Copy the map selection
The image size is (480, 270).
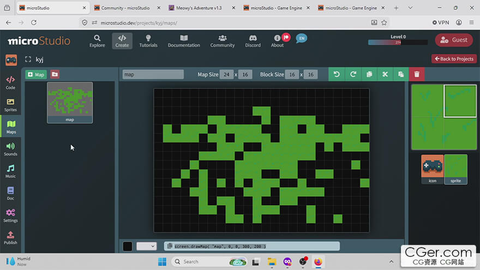369,74
